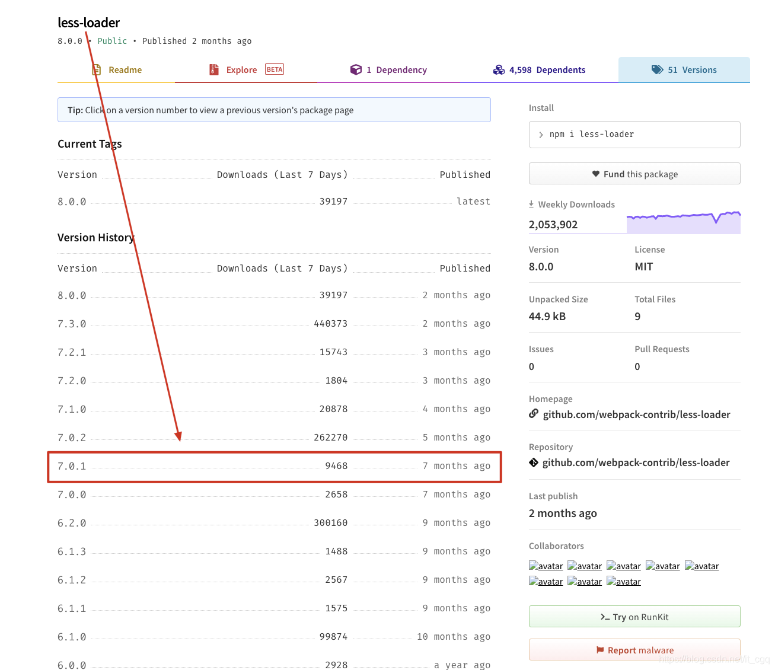Open the 1 Dependency tab
Screen dimensions: 775x670
(x=388, y=70)
